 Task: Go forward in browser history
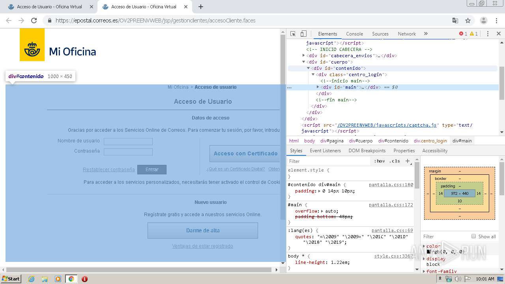21,21
